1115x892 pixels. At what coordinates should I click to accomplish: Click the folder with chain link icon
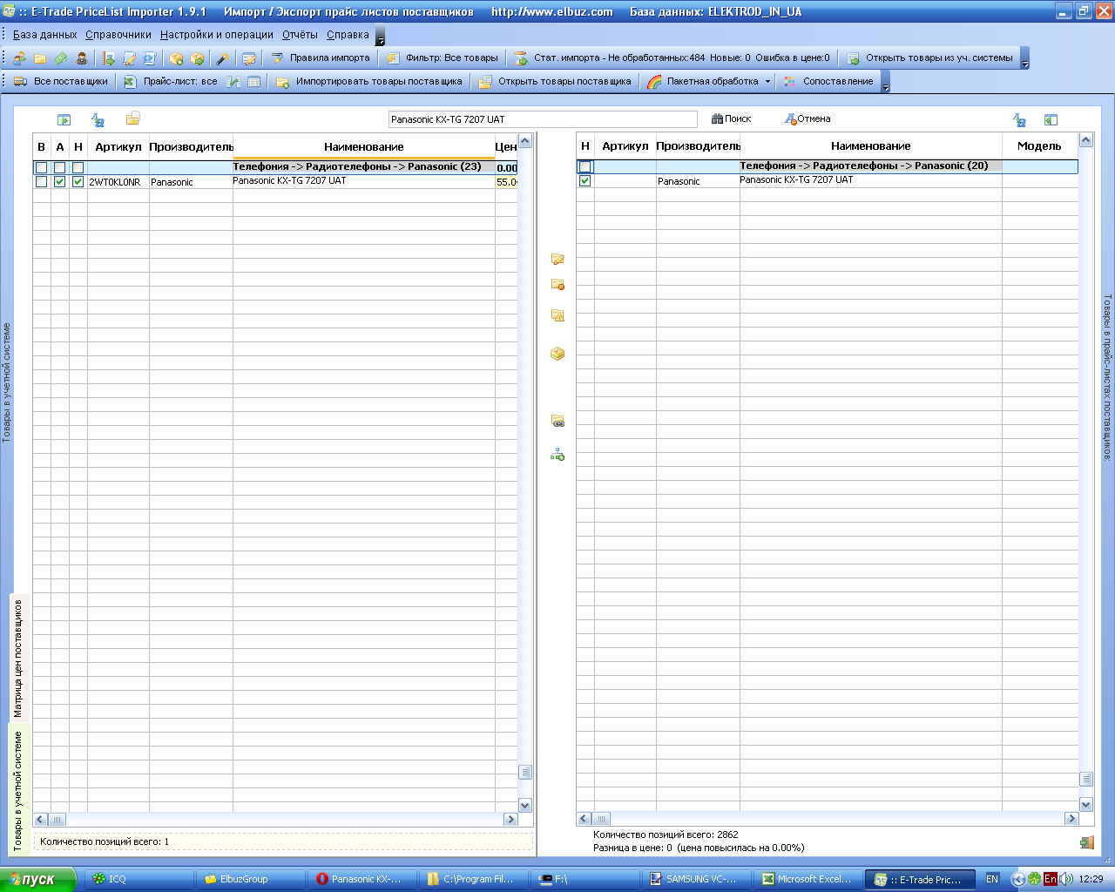pyautogui.click(x=557, y=422)
